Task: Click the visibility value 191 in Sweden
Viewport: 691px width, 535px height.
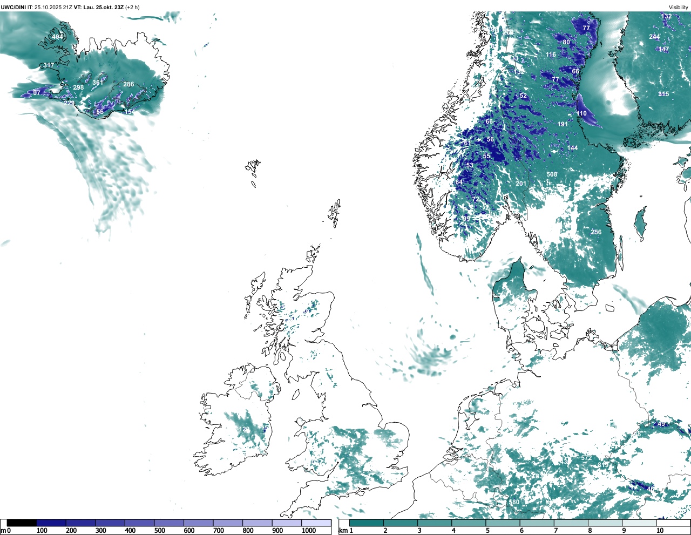Action: [x=563, y=124]
